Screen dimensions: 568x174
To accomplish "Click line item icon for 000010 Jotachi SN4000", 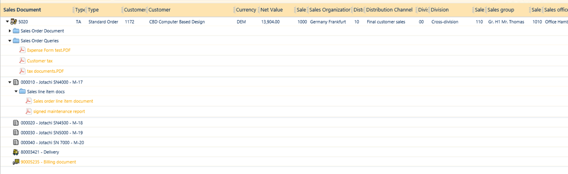I will click(16, 82).
